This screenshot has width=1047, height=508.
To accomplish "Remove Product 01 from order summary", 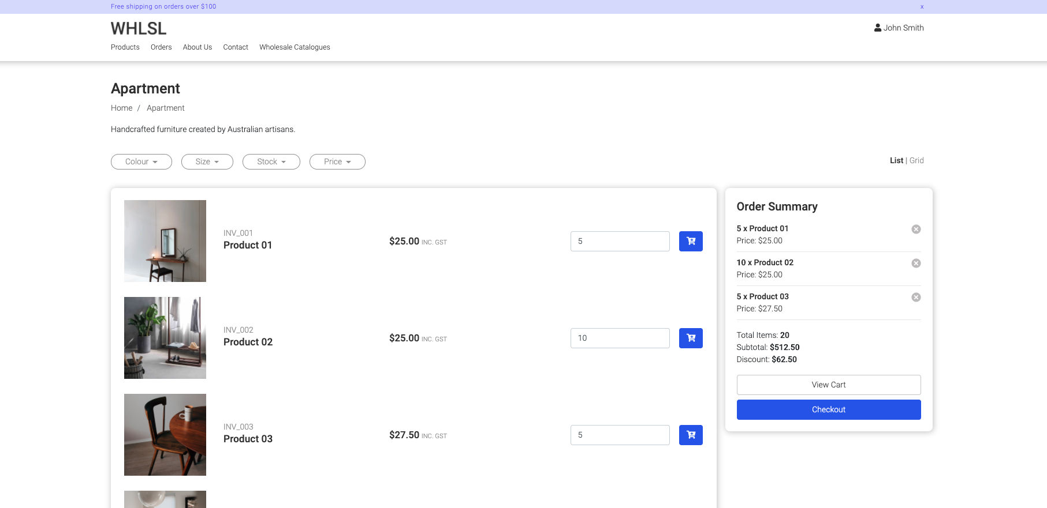I will point(916,229).
